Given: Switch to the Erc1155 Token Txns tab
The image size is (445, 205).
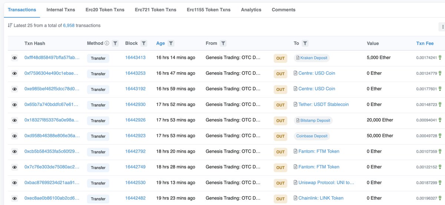Looking at the screenshot, I should point(208,10).
